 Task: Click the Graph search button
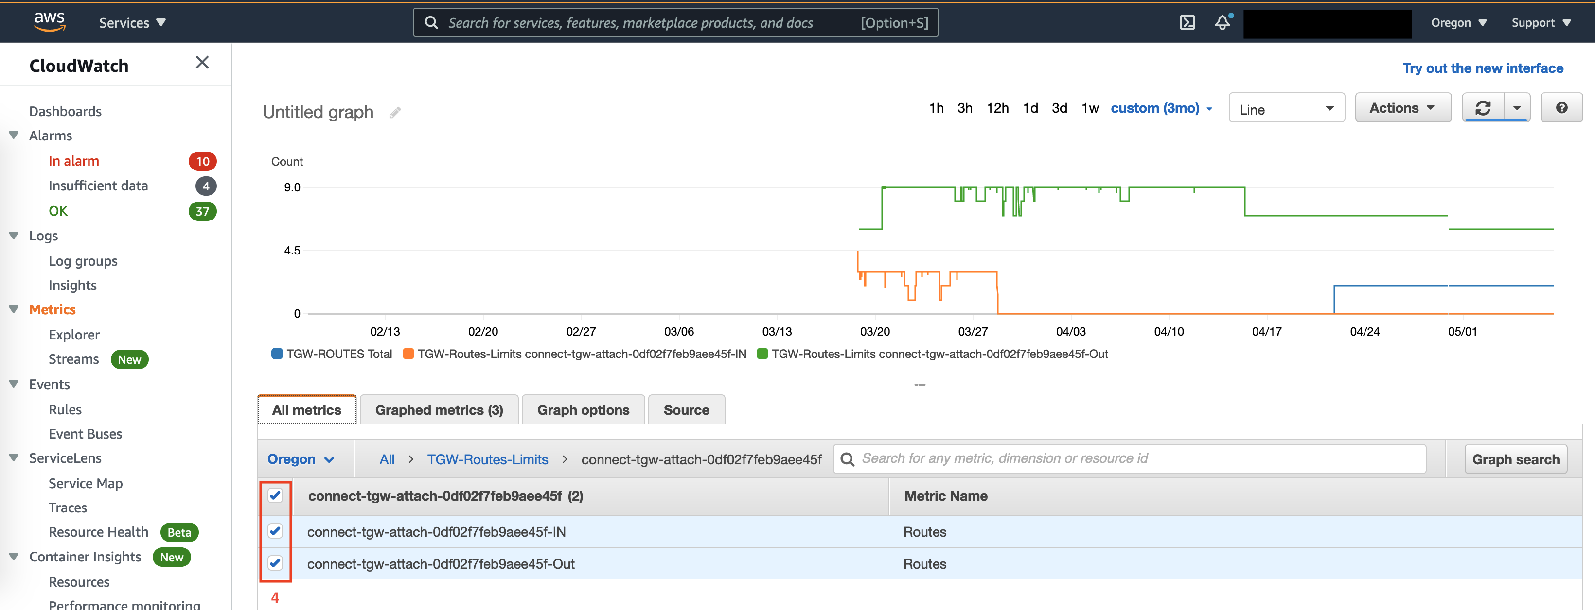tap(1515, 459)
